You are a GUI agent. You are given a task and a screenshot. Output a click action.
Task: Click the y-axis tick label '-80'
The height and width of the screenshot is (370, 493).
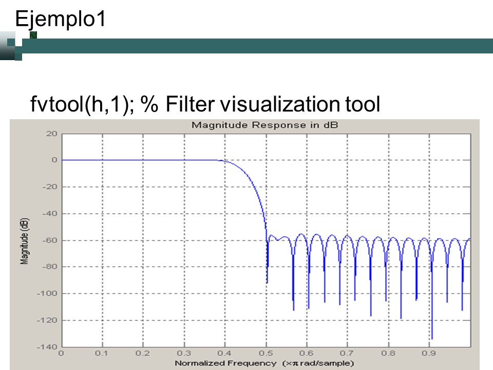[50, 267]
